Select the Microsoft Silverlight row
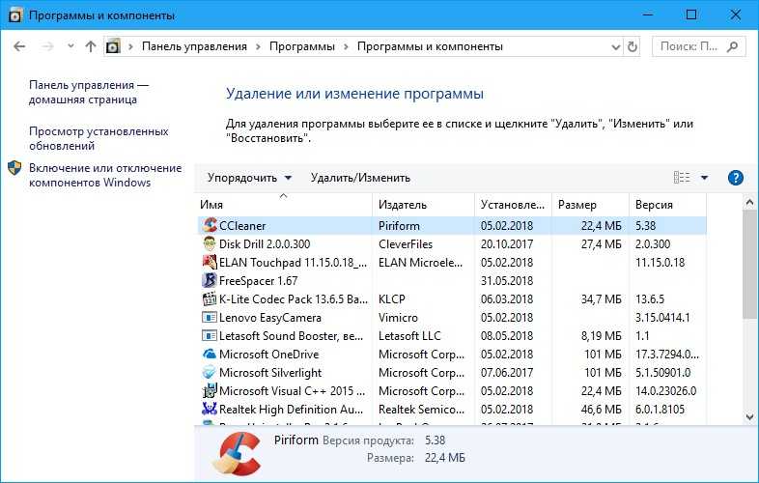The image size is (759, 483). click(452, 373)
